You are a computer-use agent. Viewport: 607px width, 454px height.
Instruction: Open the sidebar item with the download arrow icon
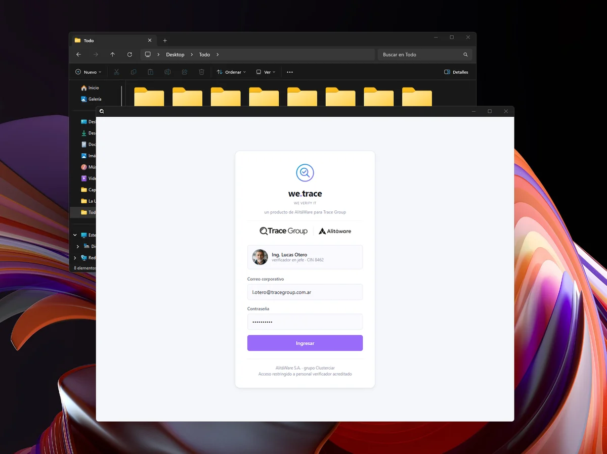[88, 133]
